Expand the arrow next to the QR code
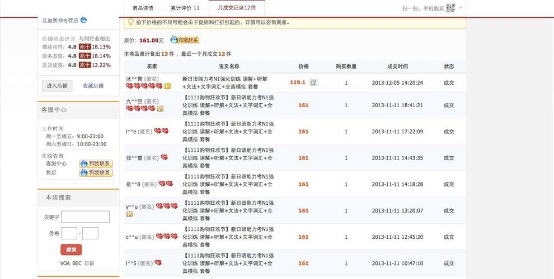The height and width of the screenshot is (279, 554). [x=461, y=8]
